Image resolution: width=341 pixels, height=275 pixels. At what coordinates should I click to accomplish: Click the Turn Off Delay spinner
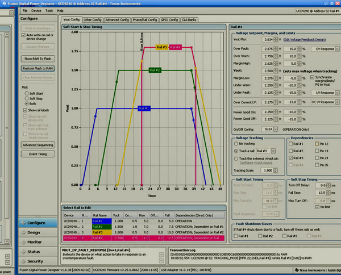click(328, 185)
